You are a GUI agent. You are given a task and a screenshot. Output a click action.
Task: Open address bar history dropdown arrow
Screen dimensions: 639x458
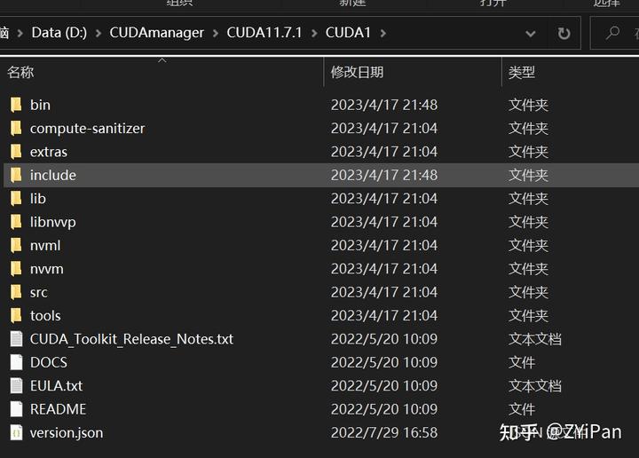531,34
